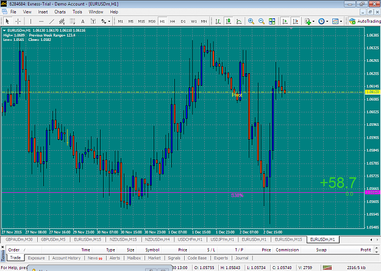This screenshot has width=381, height=271.
Task: Open the Charts menu
Action: click(60, 12)
